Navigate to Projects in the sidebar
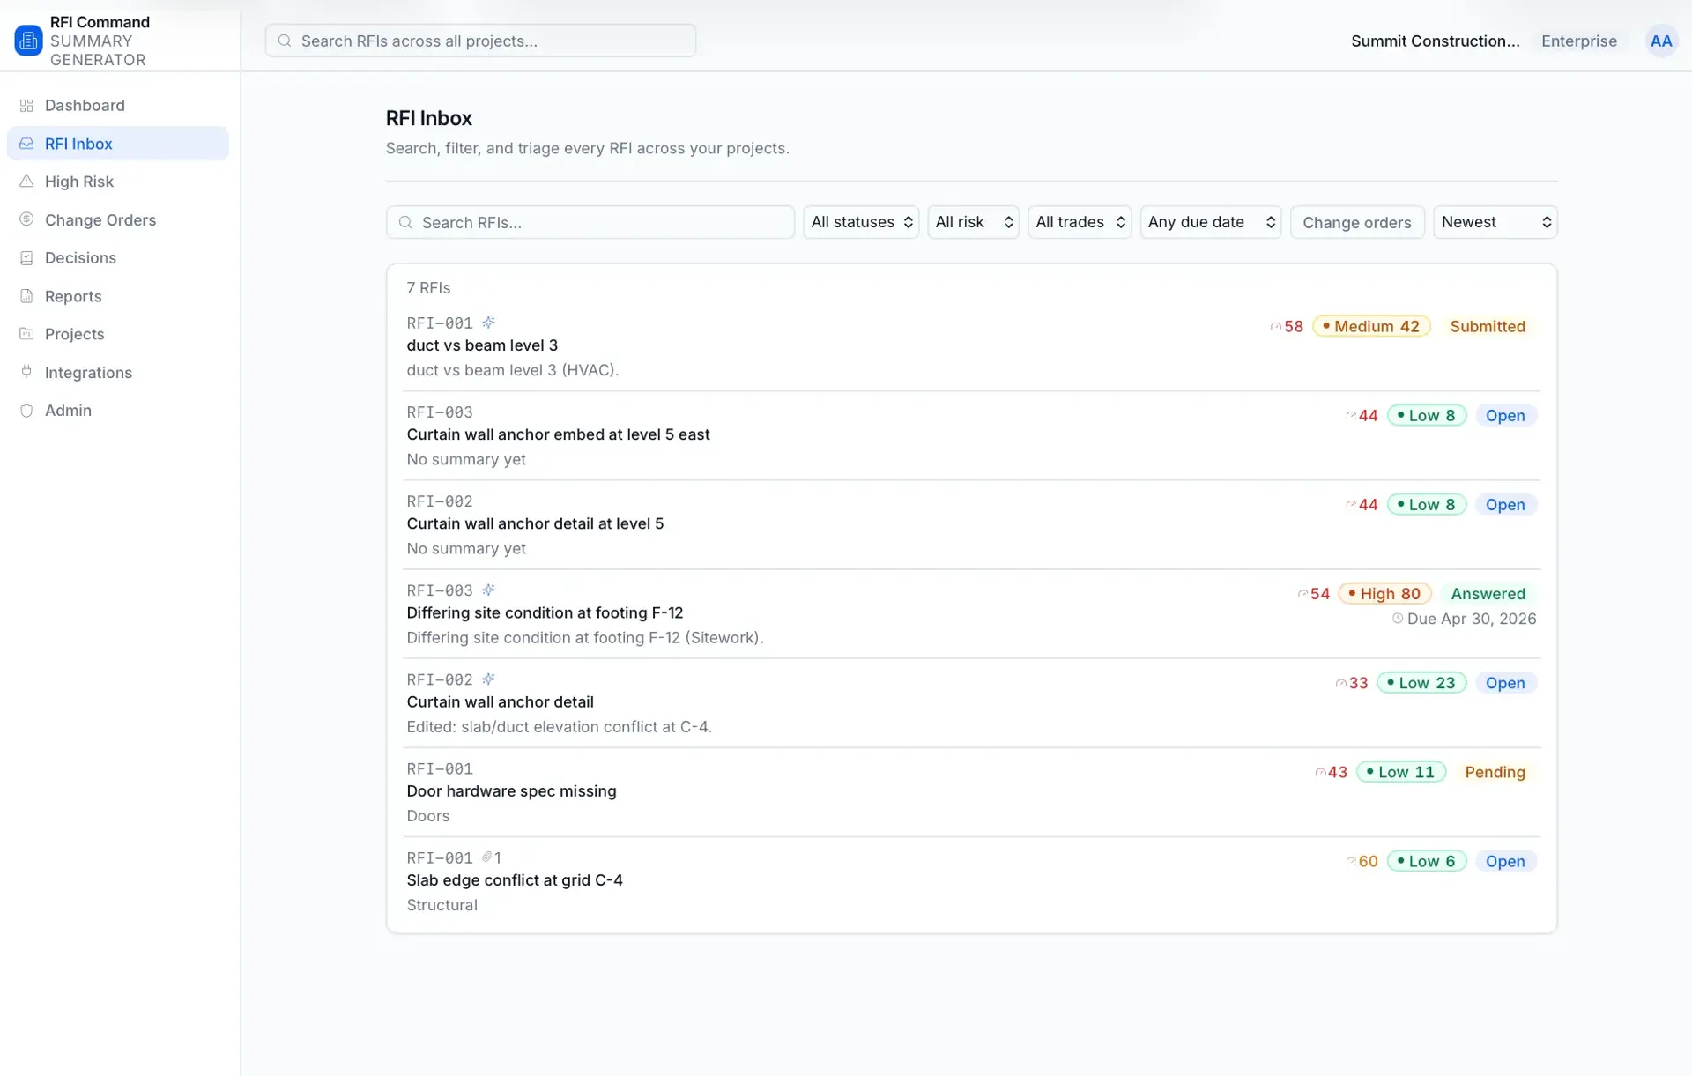Image resolution: width=1692 pixels, height=1076 pixels. coord(117,334)
